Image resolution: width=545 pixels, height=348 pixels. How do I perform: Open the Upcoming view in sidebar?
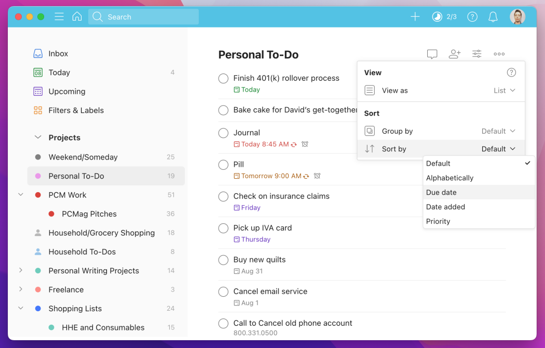click(x=66, y=91)
